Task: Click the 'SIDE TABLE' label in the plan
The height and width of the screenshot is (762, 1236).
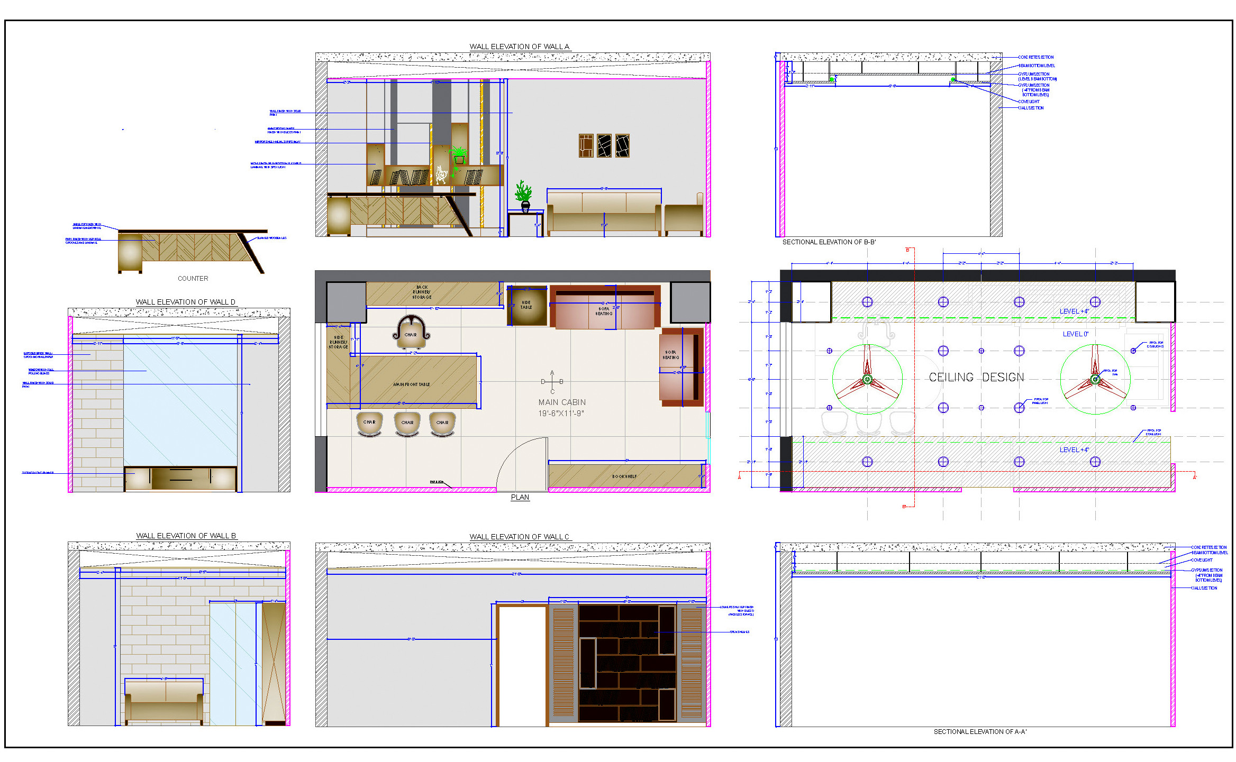Action: click(526, 305)
